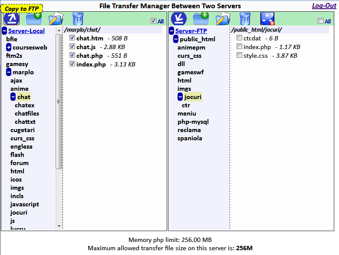
Task: Click the FTP panel trash bin icon
Action: (245, 19)
